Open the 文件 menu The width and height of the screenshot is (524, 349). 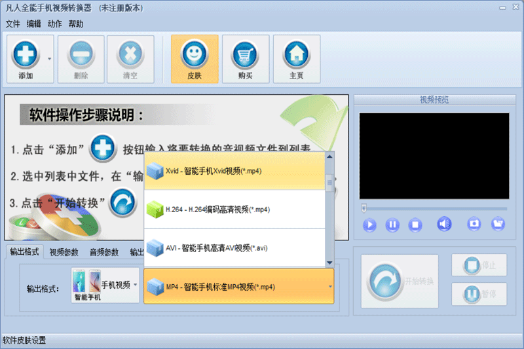point(12,24)
